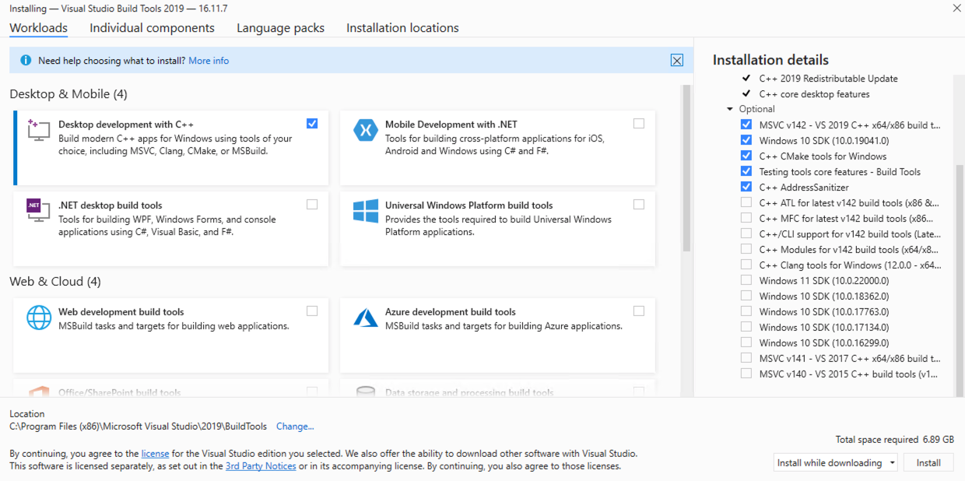
Task: Click the Universal Windows Platform build tools icon
Action: point(367,211)
